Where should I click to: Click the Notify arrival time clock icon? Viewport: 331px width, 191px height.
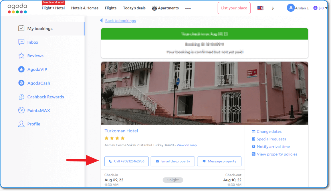pos(253,147)
